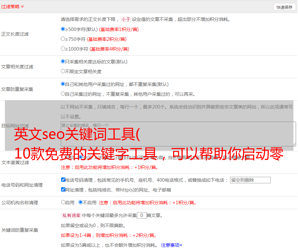The image size is (298, 251).
Task: Select 不启用 for 公司机构名称清理
Action: [81, 202]
